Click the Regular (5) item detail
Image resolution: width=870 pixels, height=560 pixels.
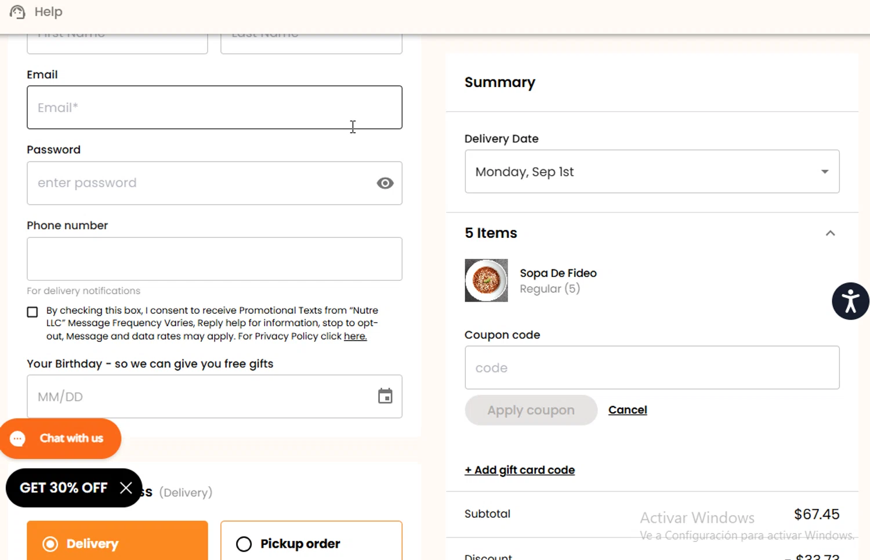(550, 289)
